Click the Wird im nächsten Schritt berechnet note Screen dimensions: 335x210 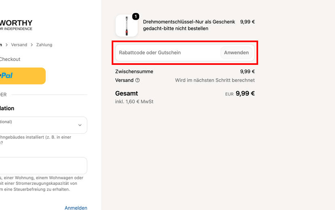point(215,80)
